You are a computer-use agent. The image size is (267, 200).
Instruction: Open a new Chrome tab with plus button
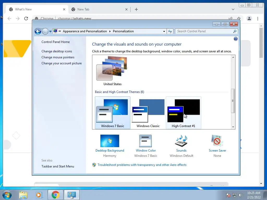tap(136, 9)
